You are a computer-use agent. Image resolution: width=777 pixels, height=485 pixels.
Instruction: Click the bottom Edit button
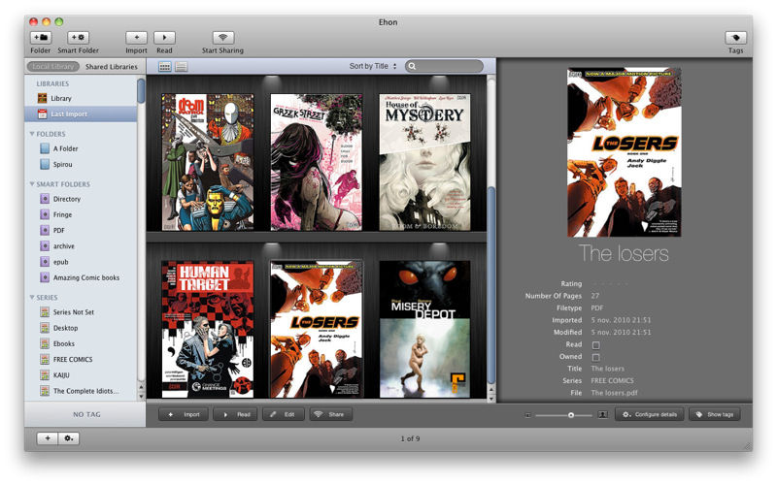(x=284, y=414)
